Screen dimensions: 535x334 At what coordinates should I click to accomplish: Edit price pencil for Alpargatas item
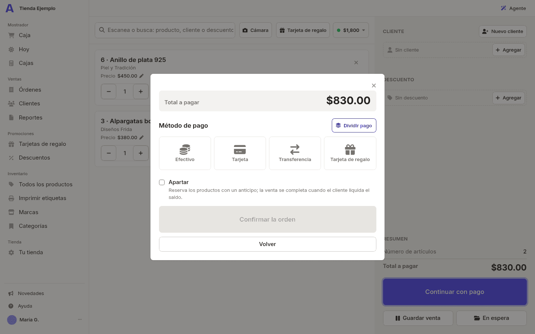click(x=142, y=138)
